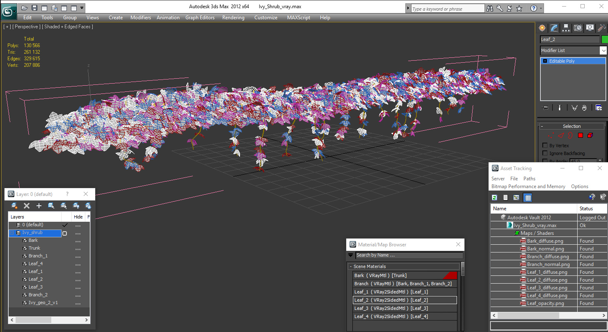This screenshot has height=332, width=608.
Task: Click search binoculars icon in title bar
Action: coord(490,8)
